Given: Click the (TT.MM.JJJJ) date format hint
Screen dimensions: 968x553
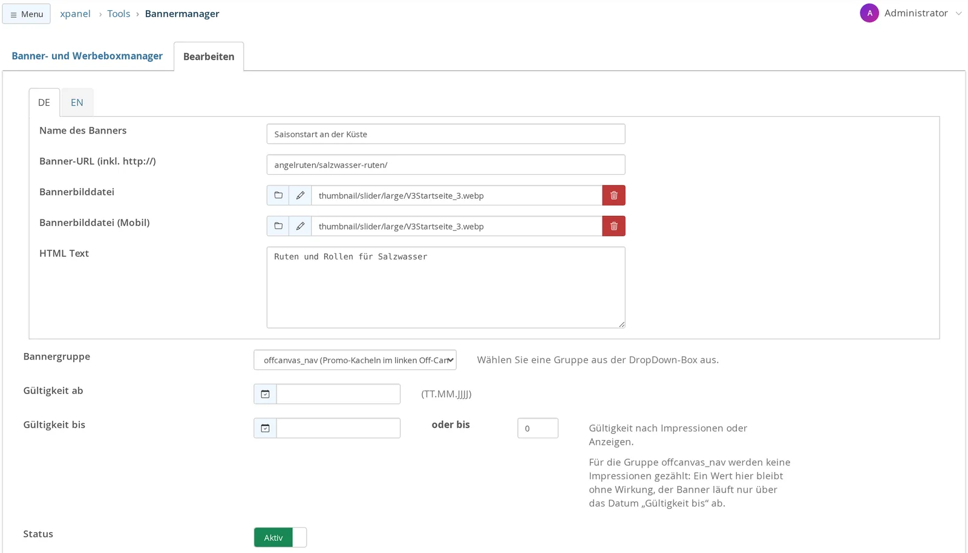Looking at the screenshot, I should (x=446, y=394).
